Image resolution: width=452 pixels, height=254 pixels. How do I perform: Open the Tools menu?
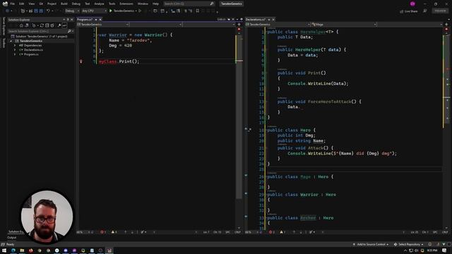click(x=112, y=4)
